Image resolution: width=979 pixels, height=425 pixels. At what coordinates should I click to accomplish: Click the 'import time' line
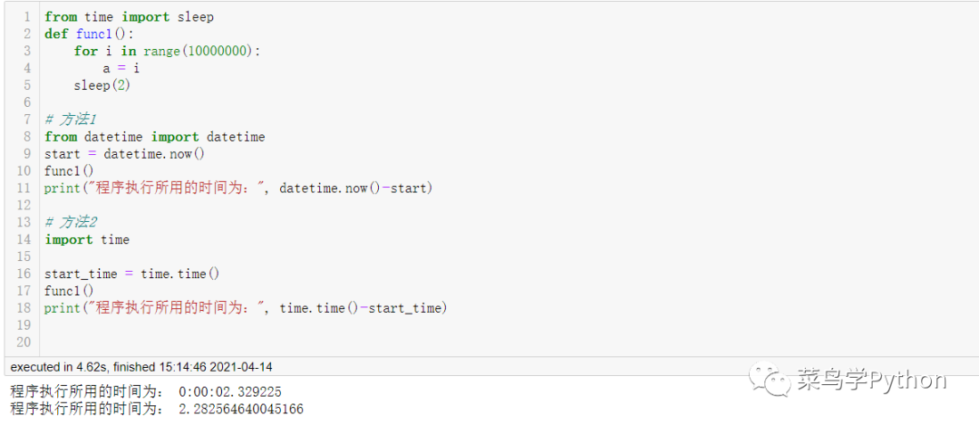click(x=87, y=239)
